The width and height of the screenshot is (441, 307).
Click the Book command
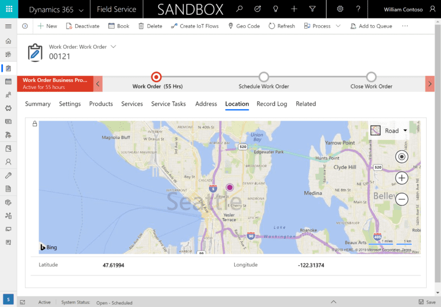[119, 26]
